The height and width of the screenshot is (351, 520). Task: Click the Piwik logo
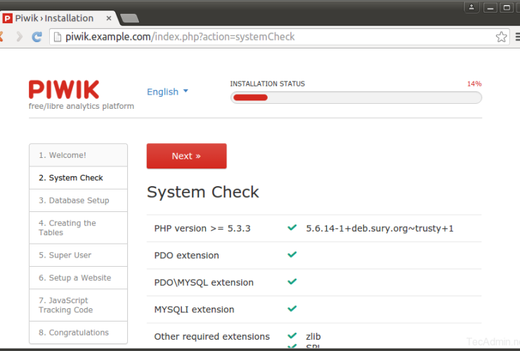[64, 90]
